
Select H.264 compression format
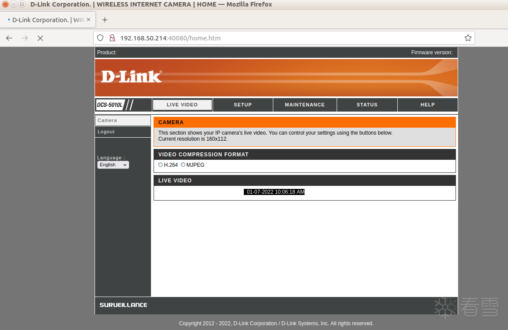click(x=161, y=165)
